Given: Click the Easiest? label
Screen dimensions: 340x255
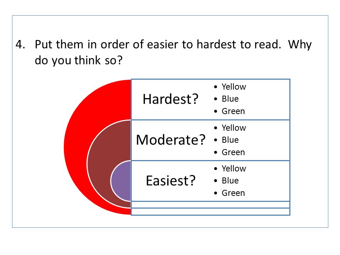Looking at the screenshot, I should (x=171, y=181).
